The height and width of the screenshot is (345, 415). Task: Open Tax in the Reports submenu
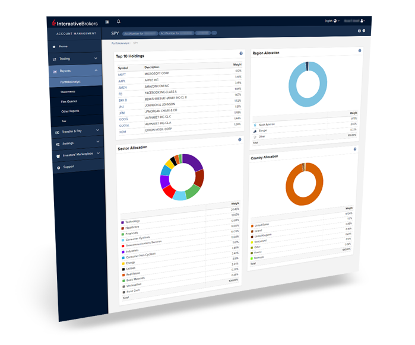tap(64, 122)
